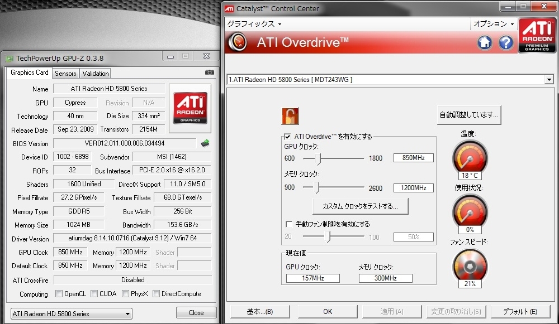Click the GPU clock slider thumb
The width and height of the screenshot is (559, 324).
[x=319, y=158]
